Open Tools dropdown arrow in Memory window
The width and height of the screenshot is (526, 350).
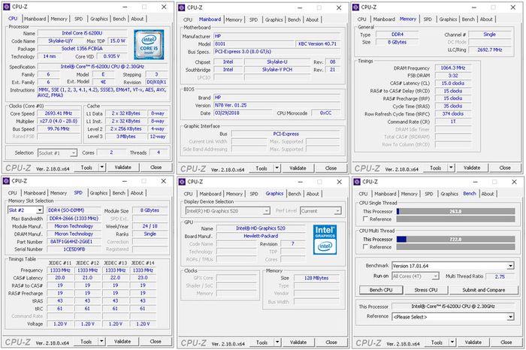pos(451,167)
